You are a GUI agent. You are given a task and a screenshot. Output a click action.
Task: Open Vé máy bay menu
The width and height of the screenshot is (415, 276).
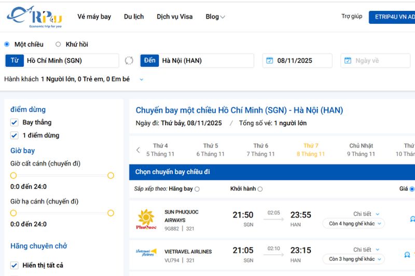pos(94,17)
